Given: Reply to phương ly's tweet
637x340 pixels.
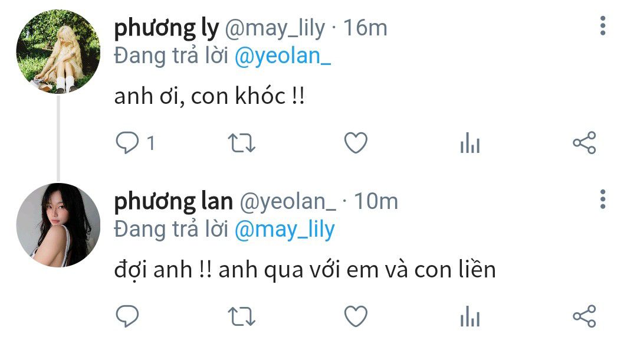Looking at the screenshot, I should [x=127, y=143].
